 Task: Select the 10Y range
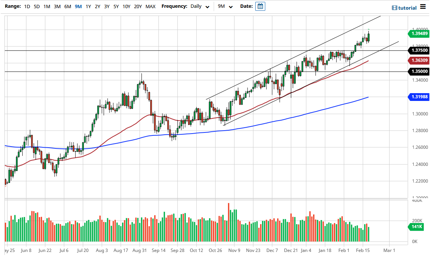click(x=126, y=6)
